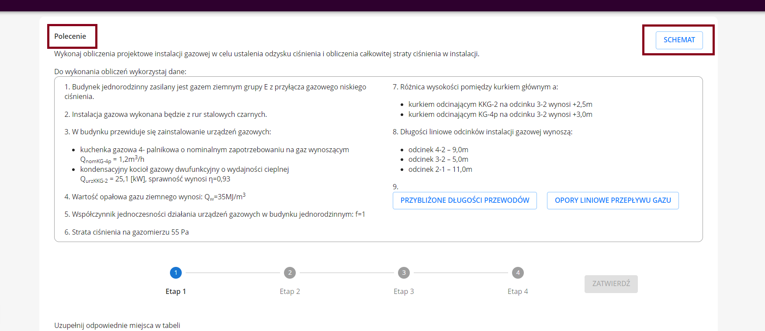Click the dark purple top header bar
The height and width of the screenshot is (331, 765).
pos(382,5)
